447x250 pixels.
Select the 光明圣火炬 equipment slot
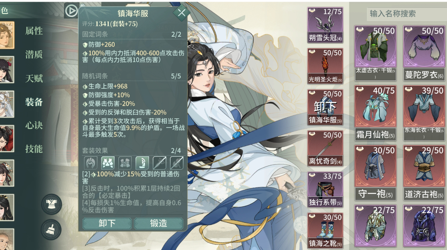click(325, 66)
